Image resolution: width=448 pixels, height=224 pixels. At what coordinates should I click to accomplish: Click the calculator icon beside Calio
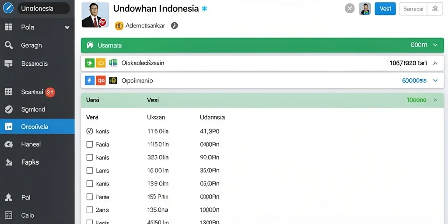click(x=9, y=215)
